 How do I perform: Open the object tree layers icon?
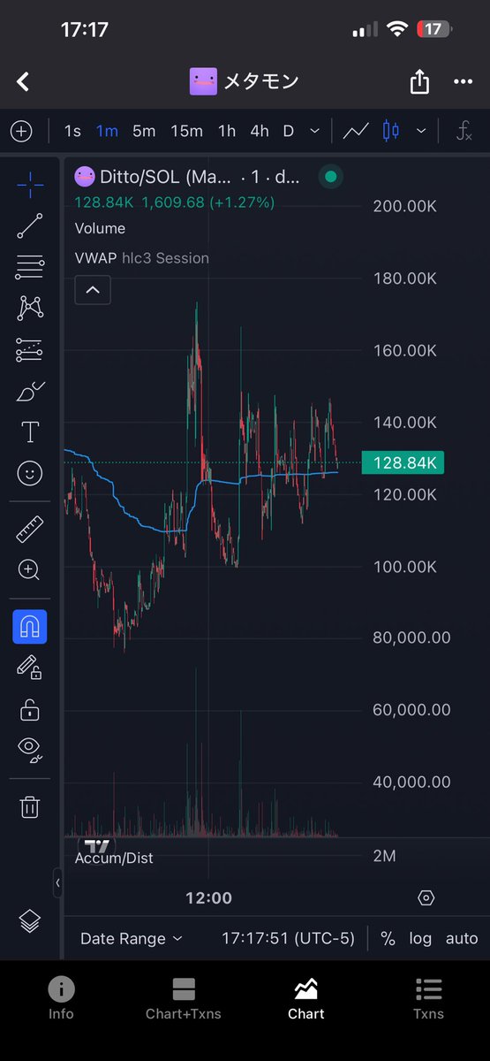click(30, 920)
